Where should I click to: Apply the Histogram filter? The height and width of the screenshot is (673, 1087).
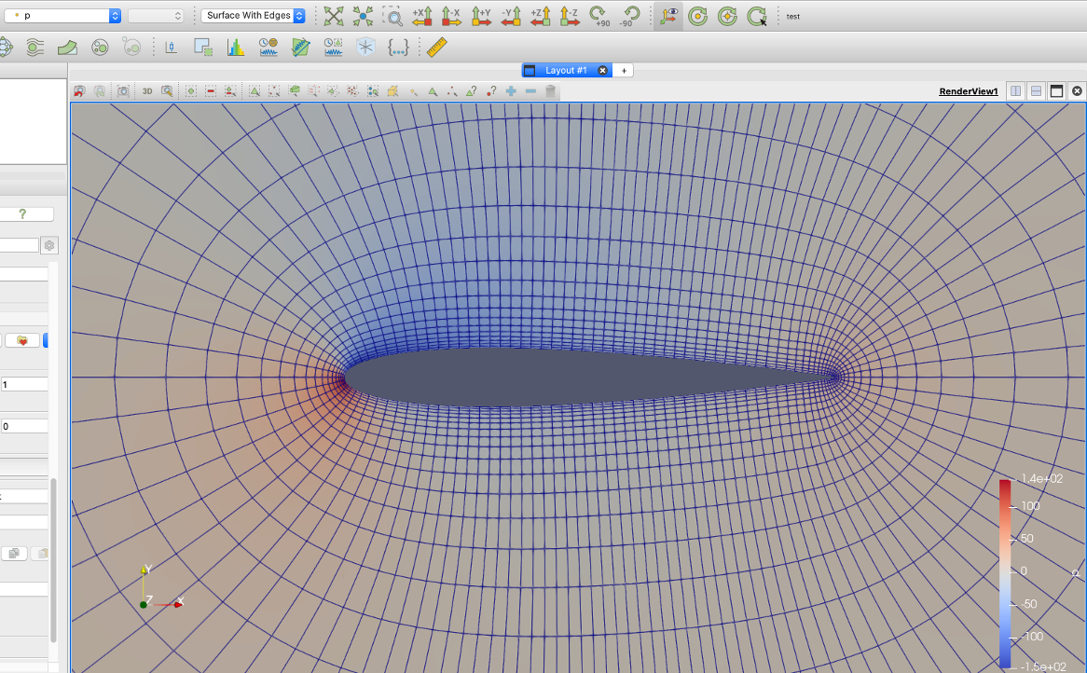point(236,48)
